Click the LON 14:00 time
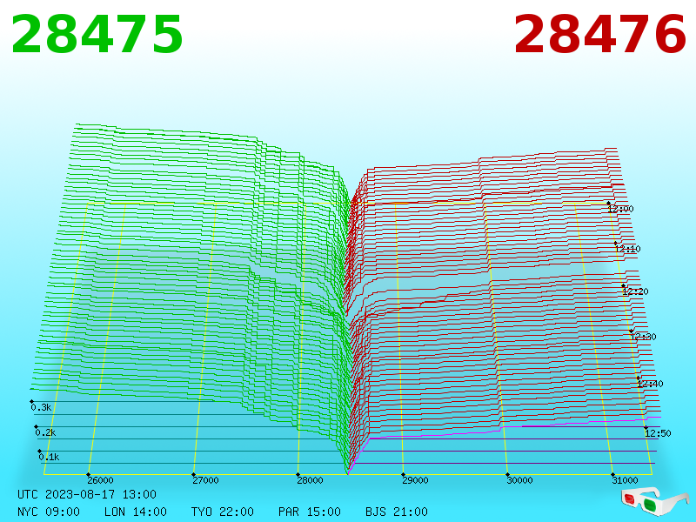 pos(136,512)
